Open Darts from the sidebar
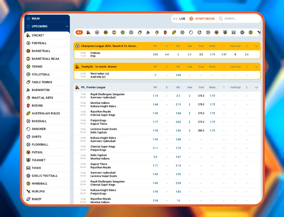The height and width of the screenshot is (217, 284). 36,137
